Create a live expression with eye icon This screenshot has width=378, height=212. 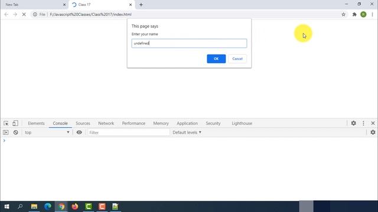click(79, 132)
